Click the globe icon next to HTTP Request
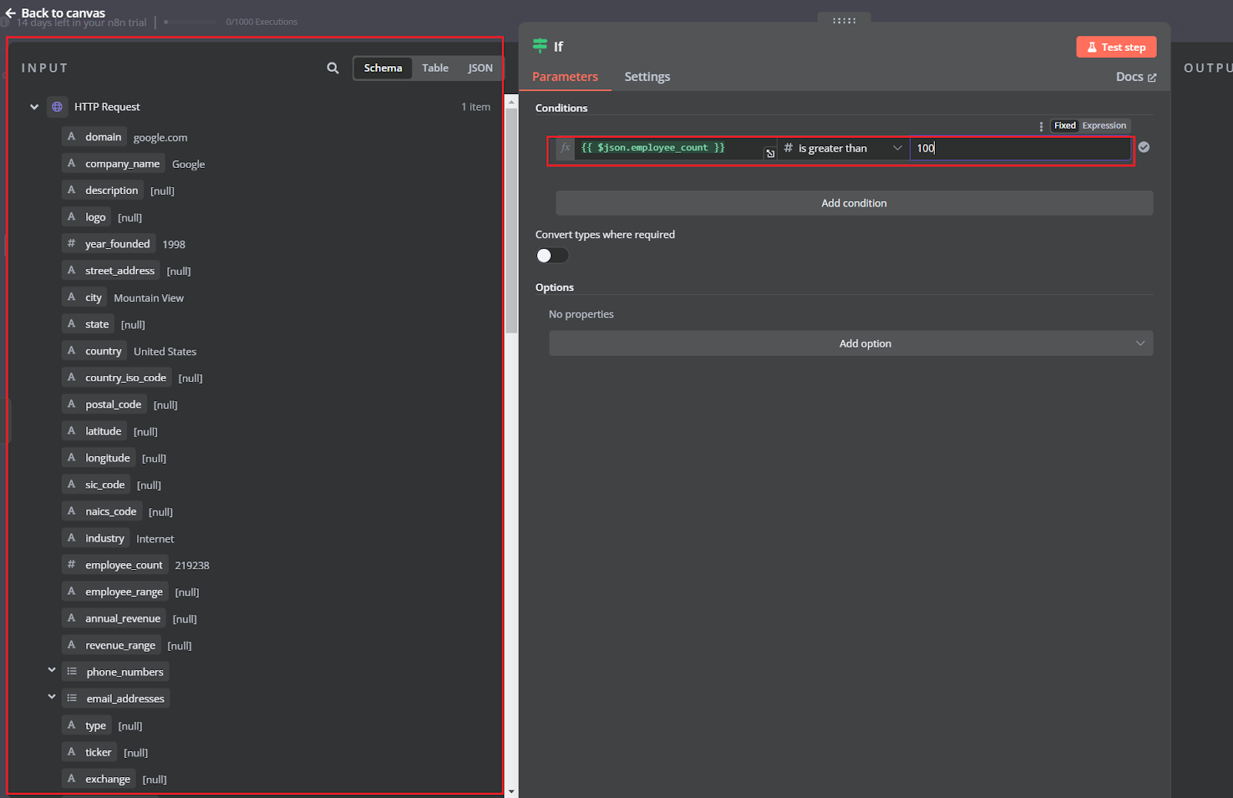The height and width of the screenshot is (798, 1233). (57, 106)
